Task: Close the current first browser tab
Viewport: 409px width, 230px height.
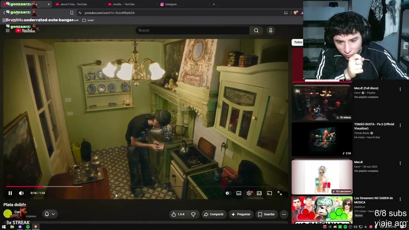Action: [x=49, y=4]
